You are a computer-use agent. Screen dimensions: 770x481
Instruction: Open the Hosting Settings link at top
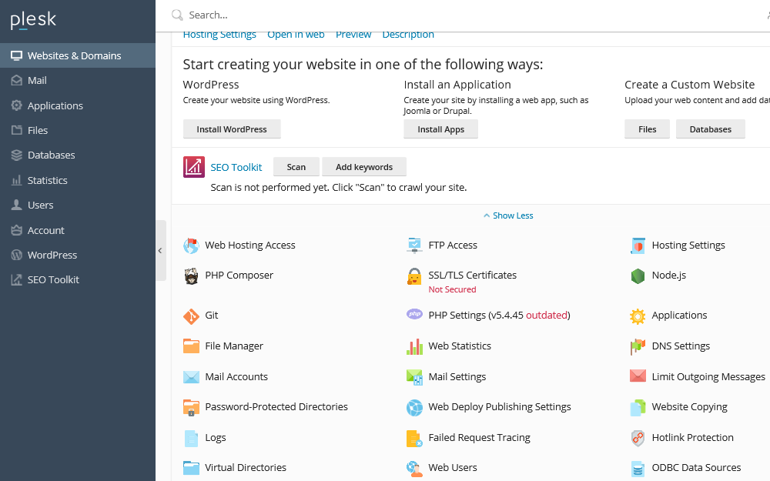[x=219, y=35]
